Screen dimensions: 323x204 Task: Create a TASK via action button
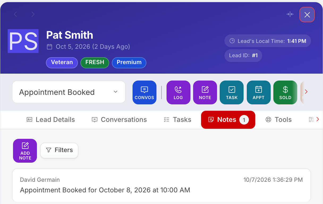[232, 92]
